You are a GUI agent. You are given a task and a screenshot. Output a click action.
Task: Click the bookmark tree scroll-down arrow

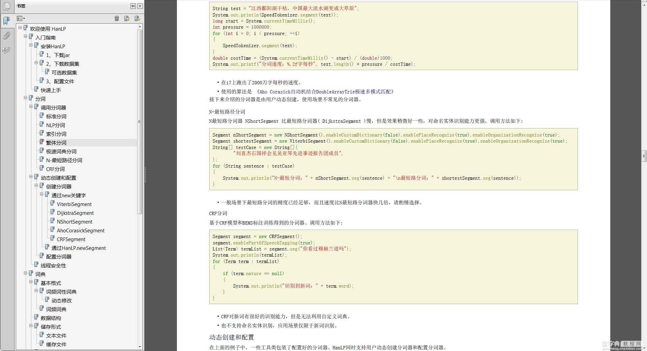pos(140,347)
